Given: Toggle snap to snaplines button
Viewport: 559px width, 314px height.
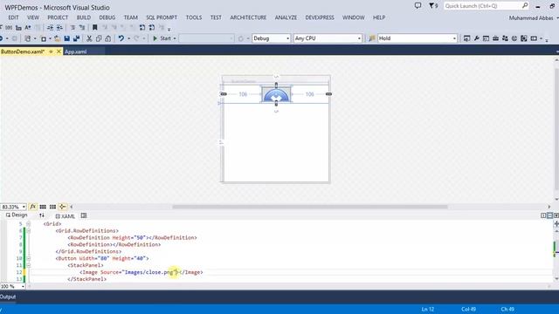Looking at the screenshot, I should (x=63, y=207).
